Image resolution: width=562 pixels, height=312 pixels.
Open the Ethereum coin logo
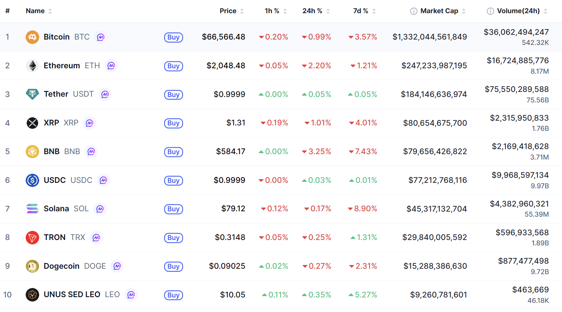[32, 66]
